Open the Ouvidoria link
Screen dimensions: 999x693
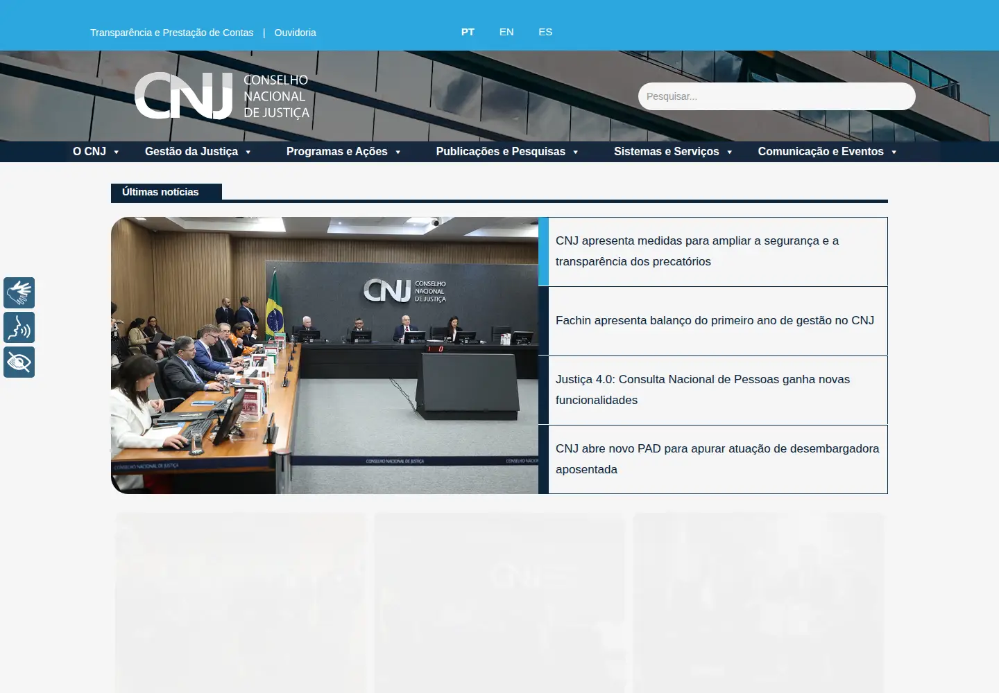click(295, 33)
